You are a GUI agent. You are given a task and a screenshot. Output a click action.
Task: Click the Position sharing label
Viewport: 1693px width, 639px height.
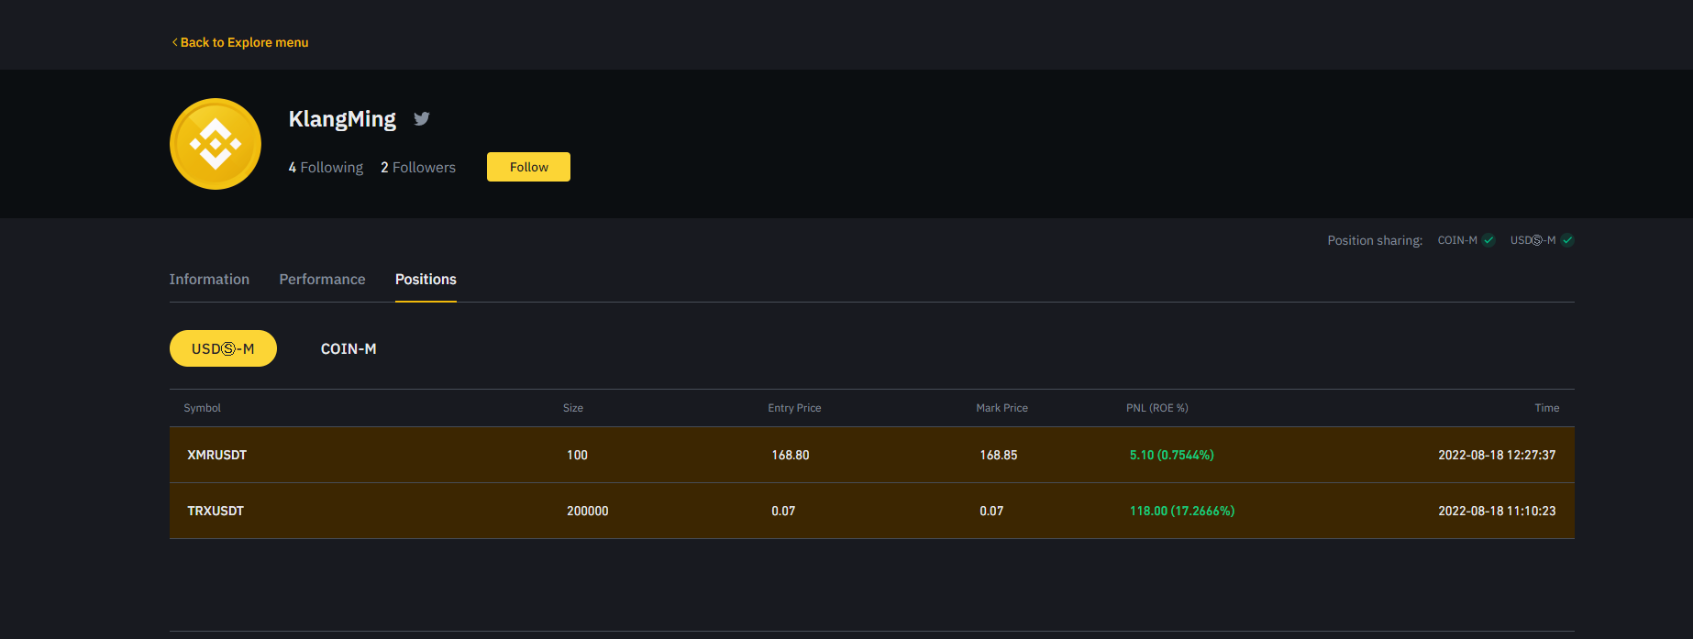click(1375, 240)
